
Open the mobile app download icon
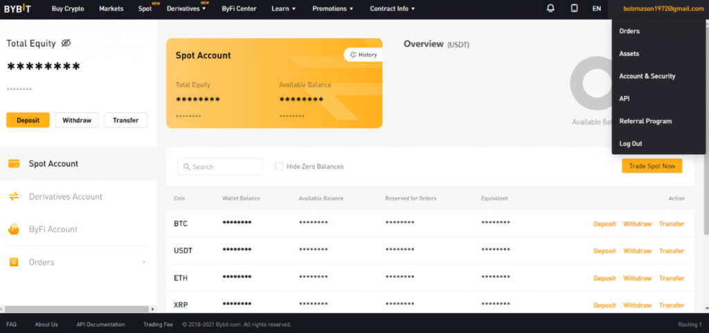pyautogui.click(x=574, y=8)
